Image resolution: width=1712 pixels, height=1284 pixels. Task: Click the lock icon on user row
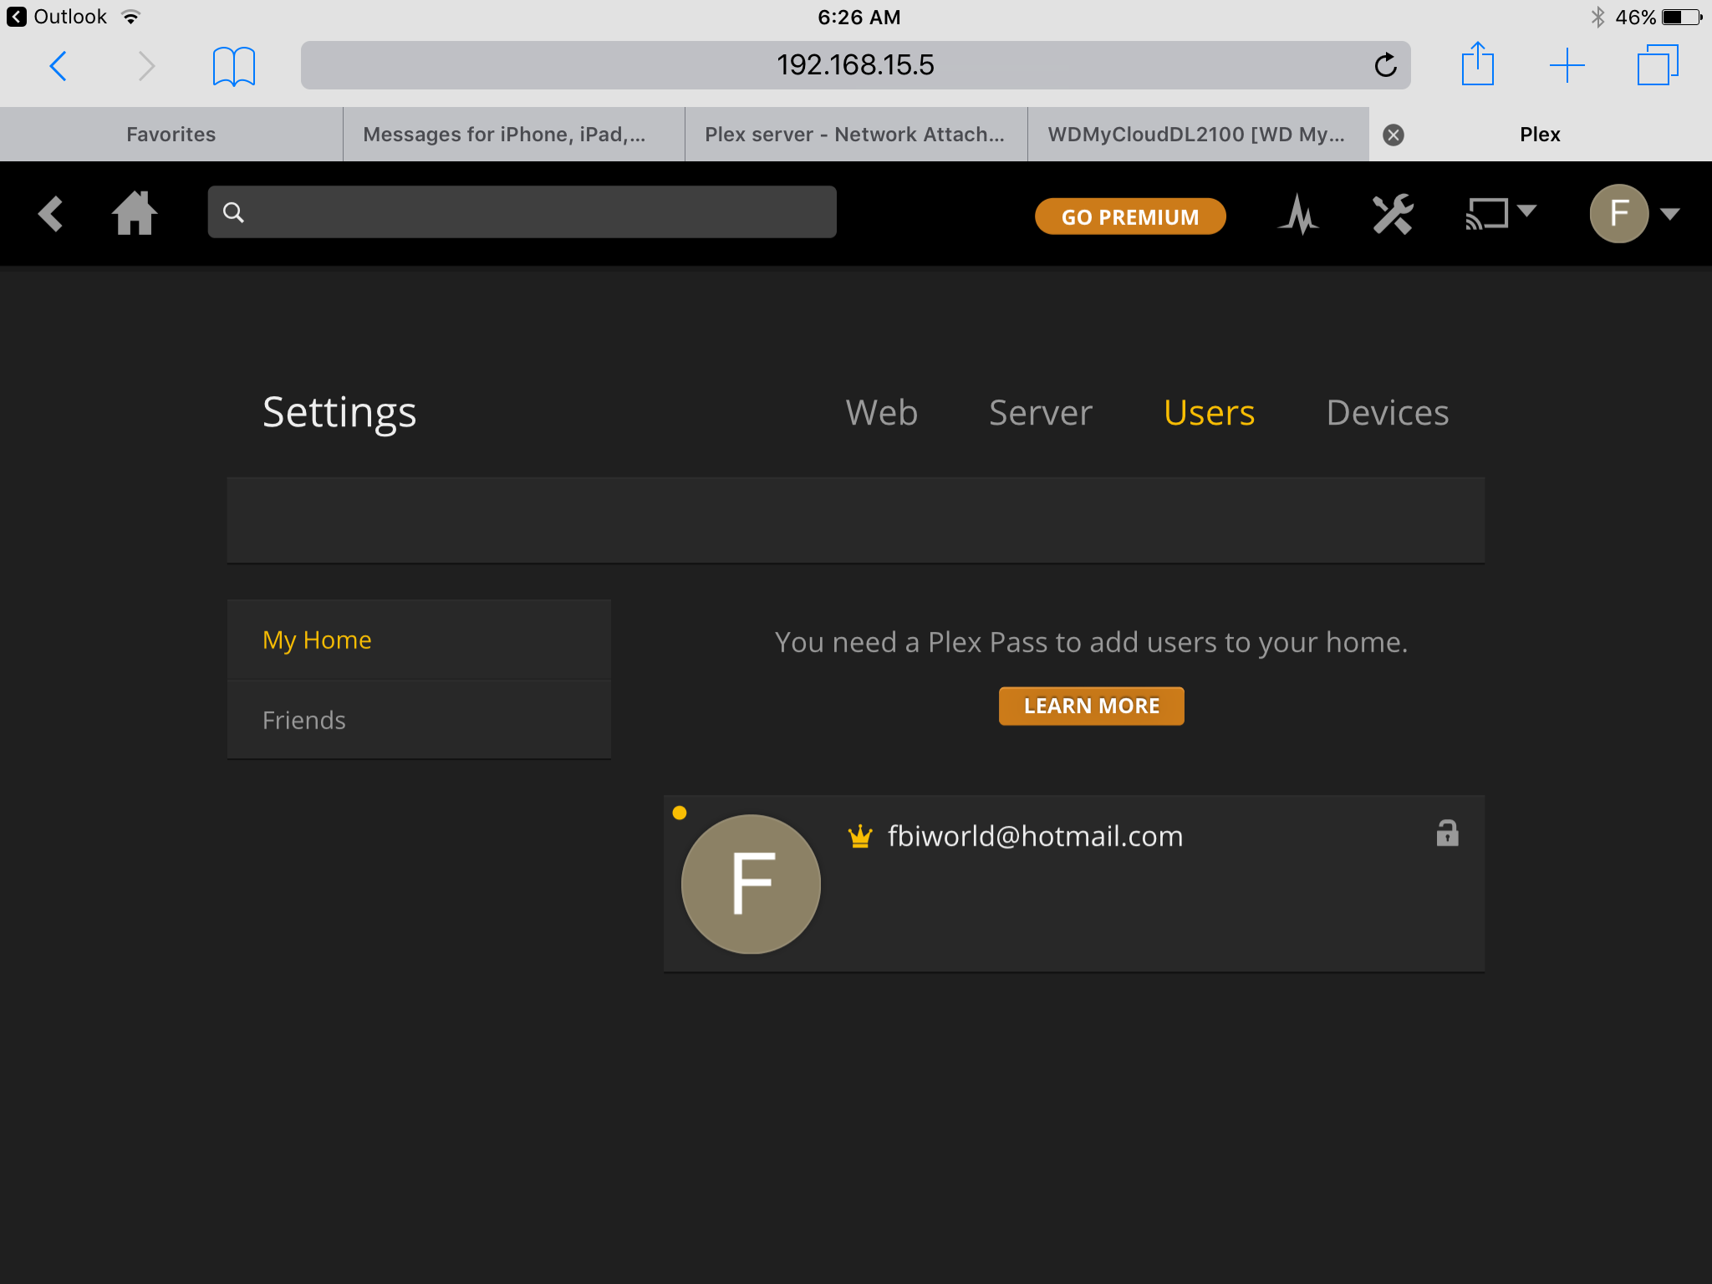click(x=1447, y=833)
